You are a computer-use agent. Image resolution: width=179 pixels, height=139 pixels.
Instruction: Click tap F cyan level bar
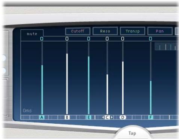[151, 98]
